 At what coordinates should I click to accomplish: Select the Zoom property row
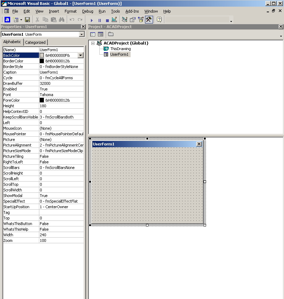(x=43, y=240)
